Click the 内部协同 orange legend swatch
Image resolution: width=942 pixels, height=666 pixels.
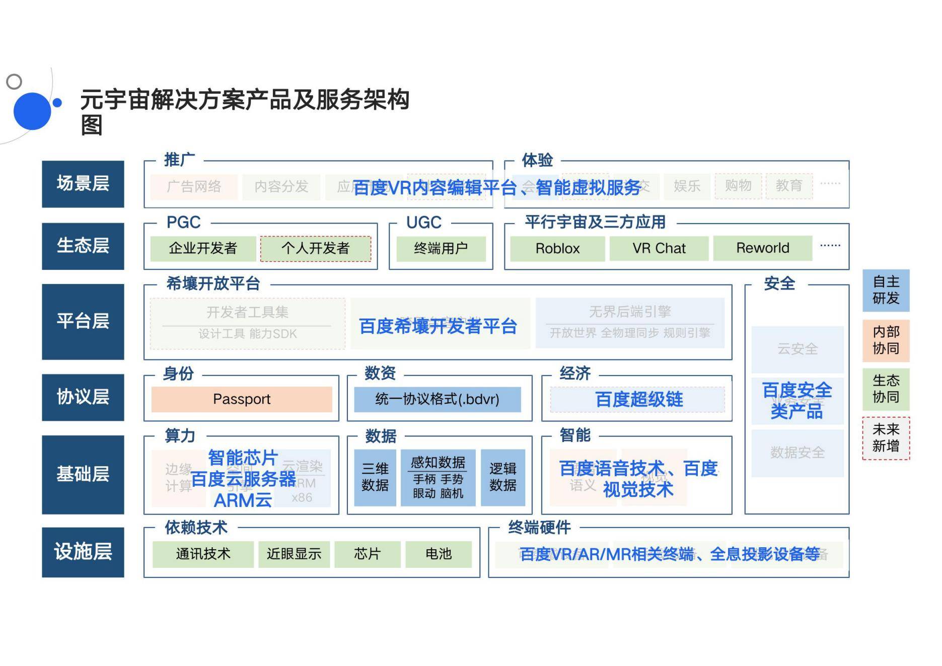point(886,340)
